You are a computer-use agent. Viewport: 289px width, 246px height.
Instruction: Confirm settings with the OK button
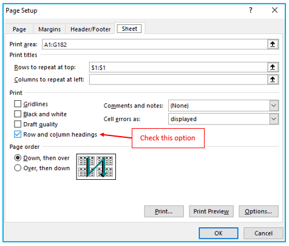pos(219,233)
